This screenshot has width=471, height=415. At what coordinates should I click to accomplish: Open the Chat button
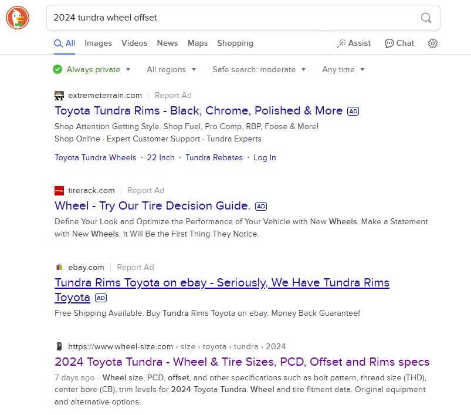pos(399,43)
